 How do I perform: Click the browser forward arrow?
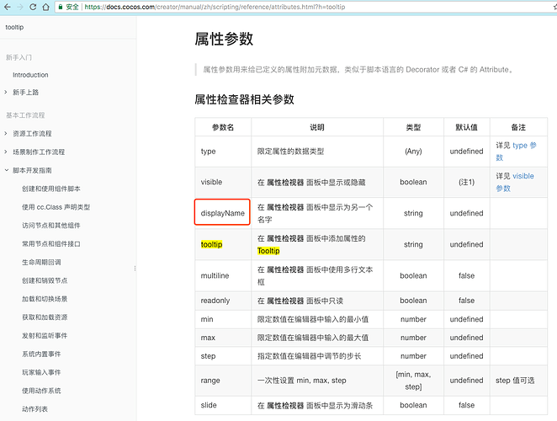pyautogui.click(x=20, y=7)
